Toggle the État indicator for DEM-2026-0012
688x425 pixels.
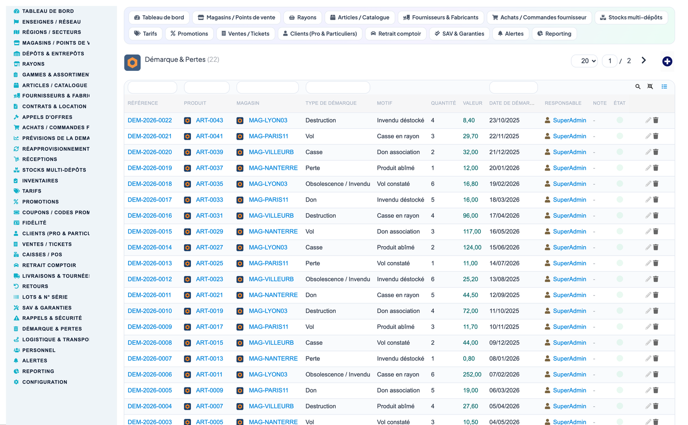619,279
